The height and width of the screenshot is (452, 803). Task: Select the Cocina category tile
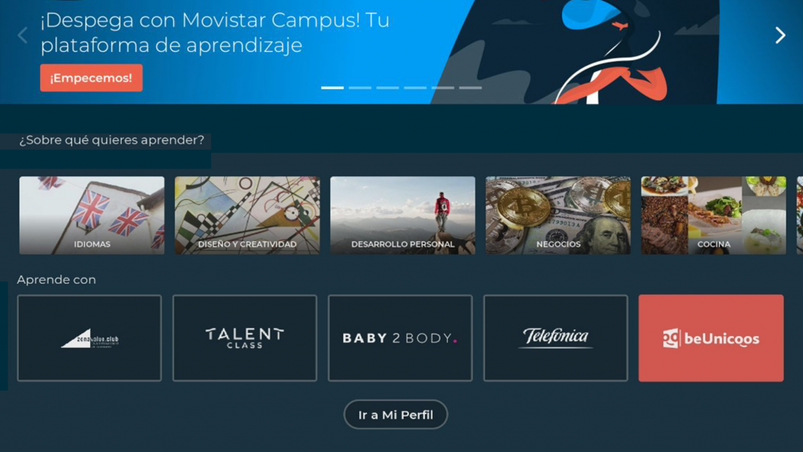[x=714, y=215]
